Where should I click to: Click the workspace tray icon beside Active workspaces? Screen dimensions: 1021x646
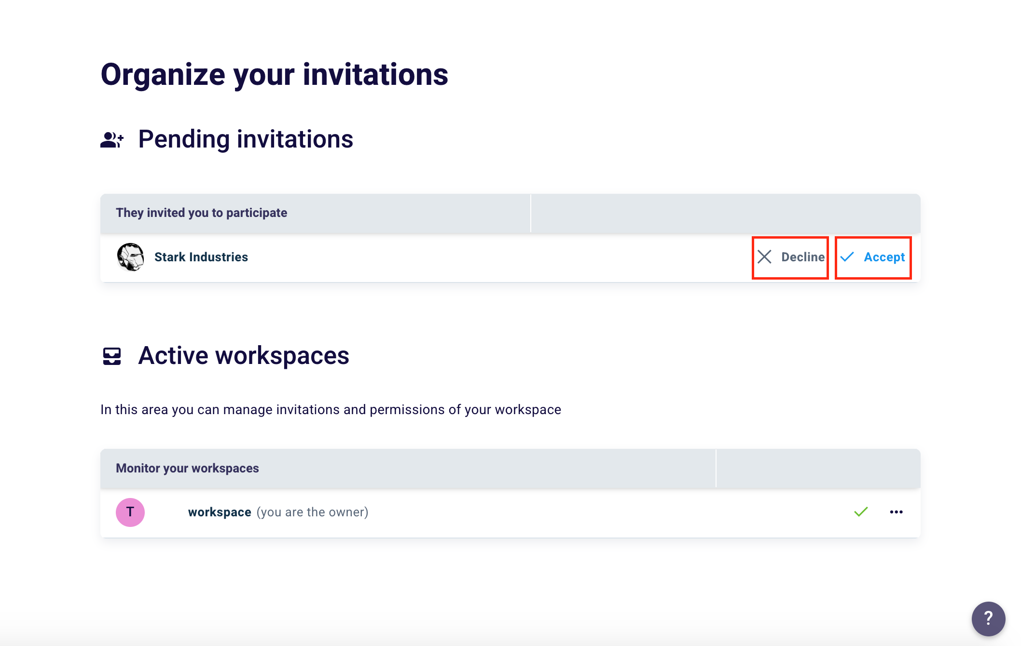111,356
